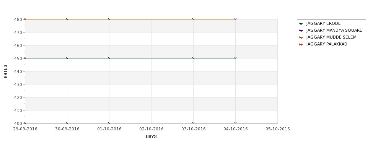373x164 pixels.
Task: Click the JAGGARY MUDDE SELEM legend marker icon
Action: pos(301,37)
